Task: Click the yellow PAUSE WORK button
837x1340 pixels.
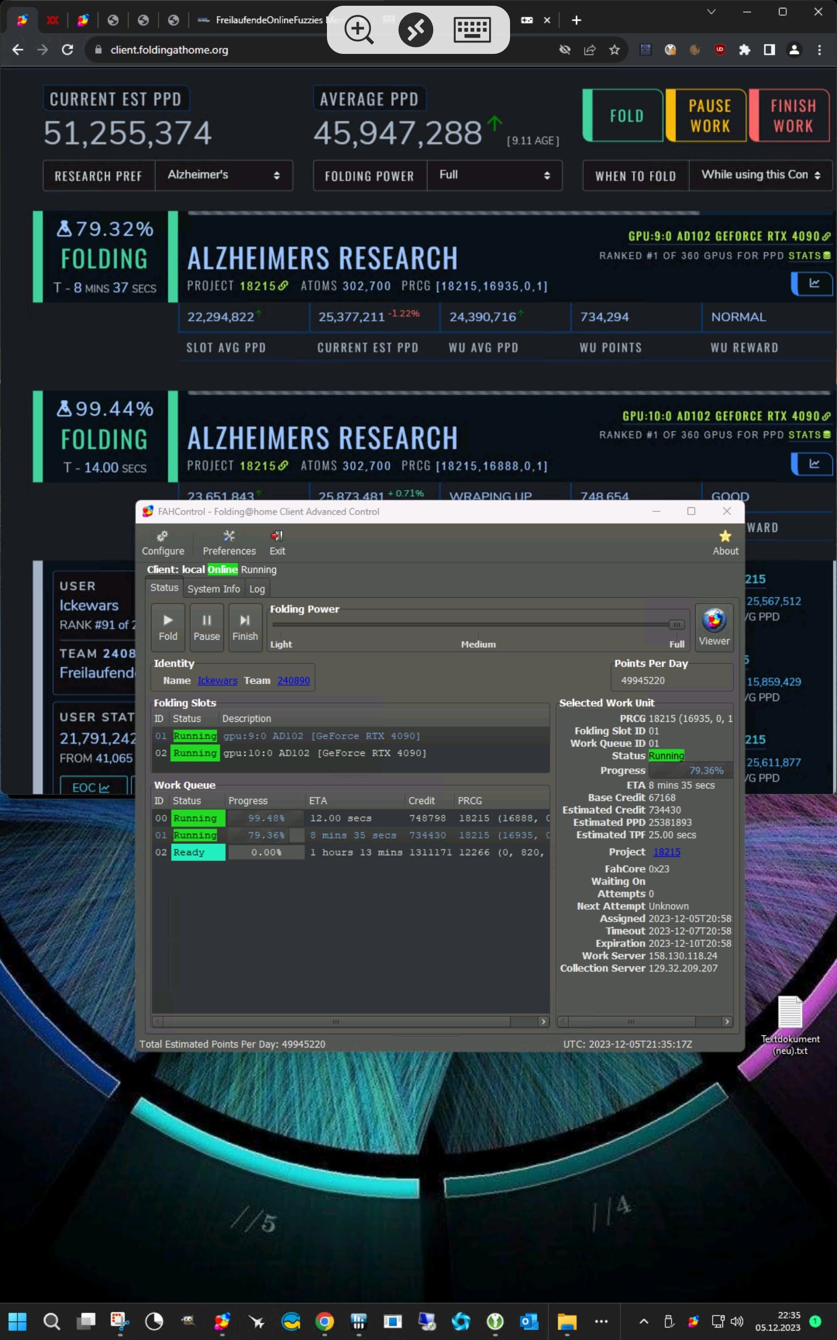Action: [x=706, y=115]
